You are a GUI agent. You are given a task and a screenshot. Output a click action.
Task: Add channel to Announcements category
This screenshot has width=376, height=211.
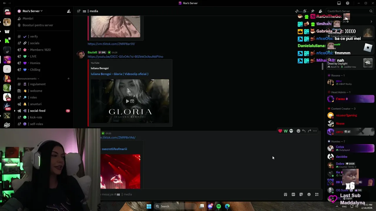pyautogui.click(x=68, y=79)
